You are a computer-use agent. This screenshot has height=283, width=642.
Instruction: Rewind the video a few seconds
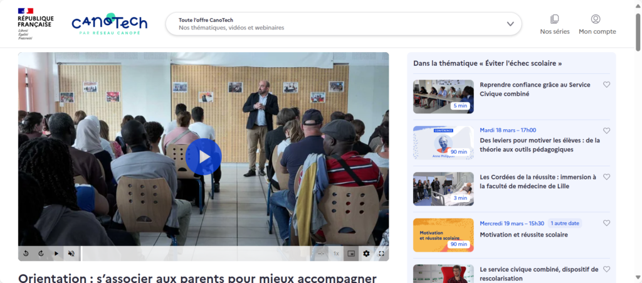point(26,254)
